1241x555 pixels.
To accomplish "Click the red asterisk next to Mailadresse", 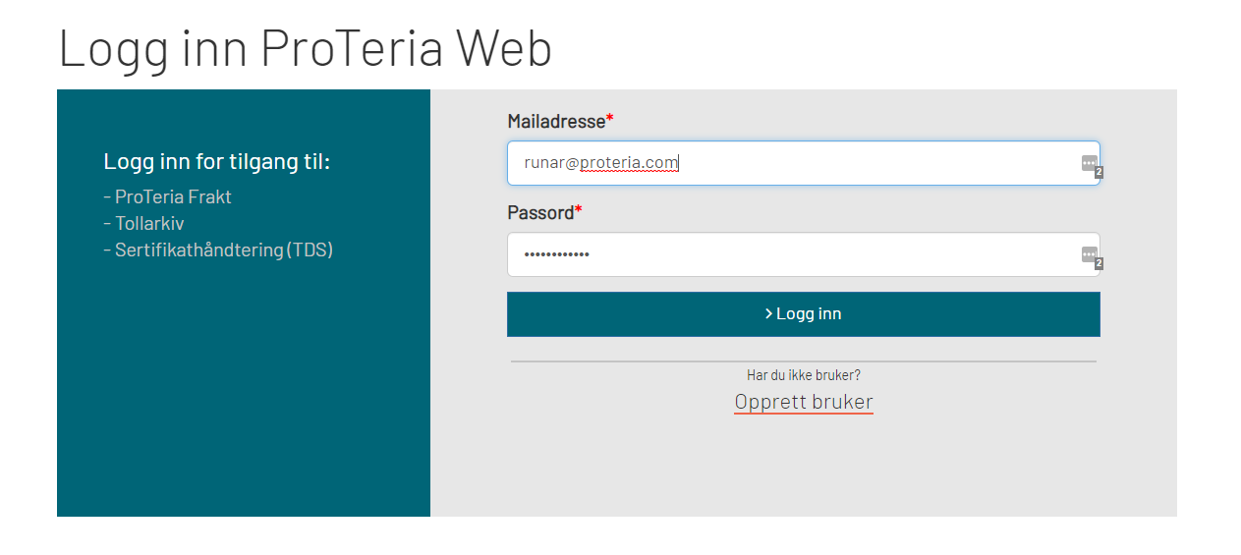I will click(609, 121).
